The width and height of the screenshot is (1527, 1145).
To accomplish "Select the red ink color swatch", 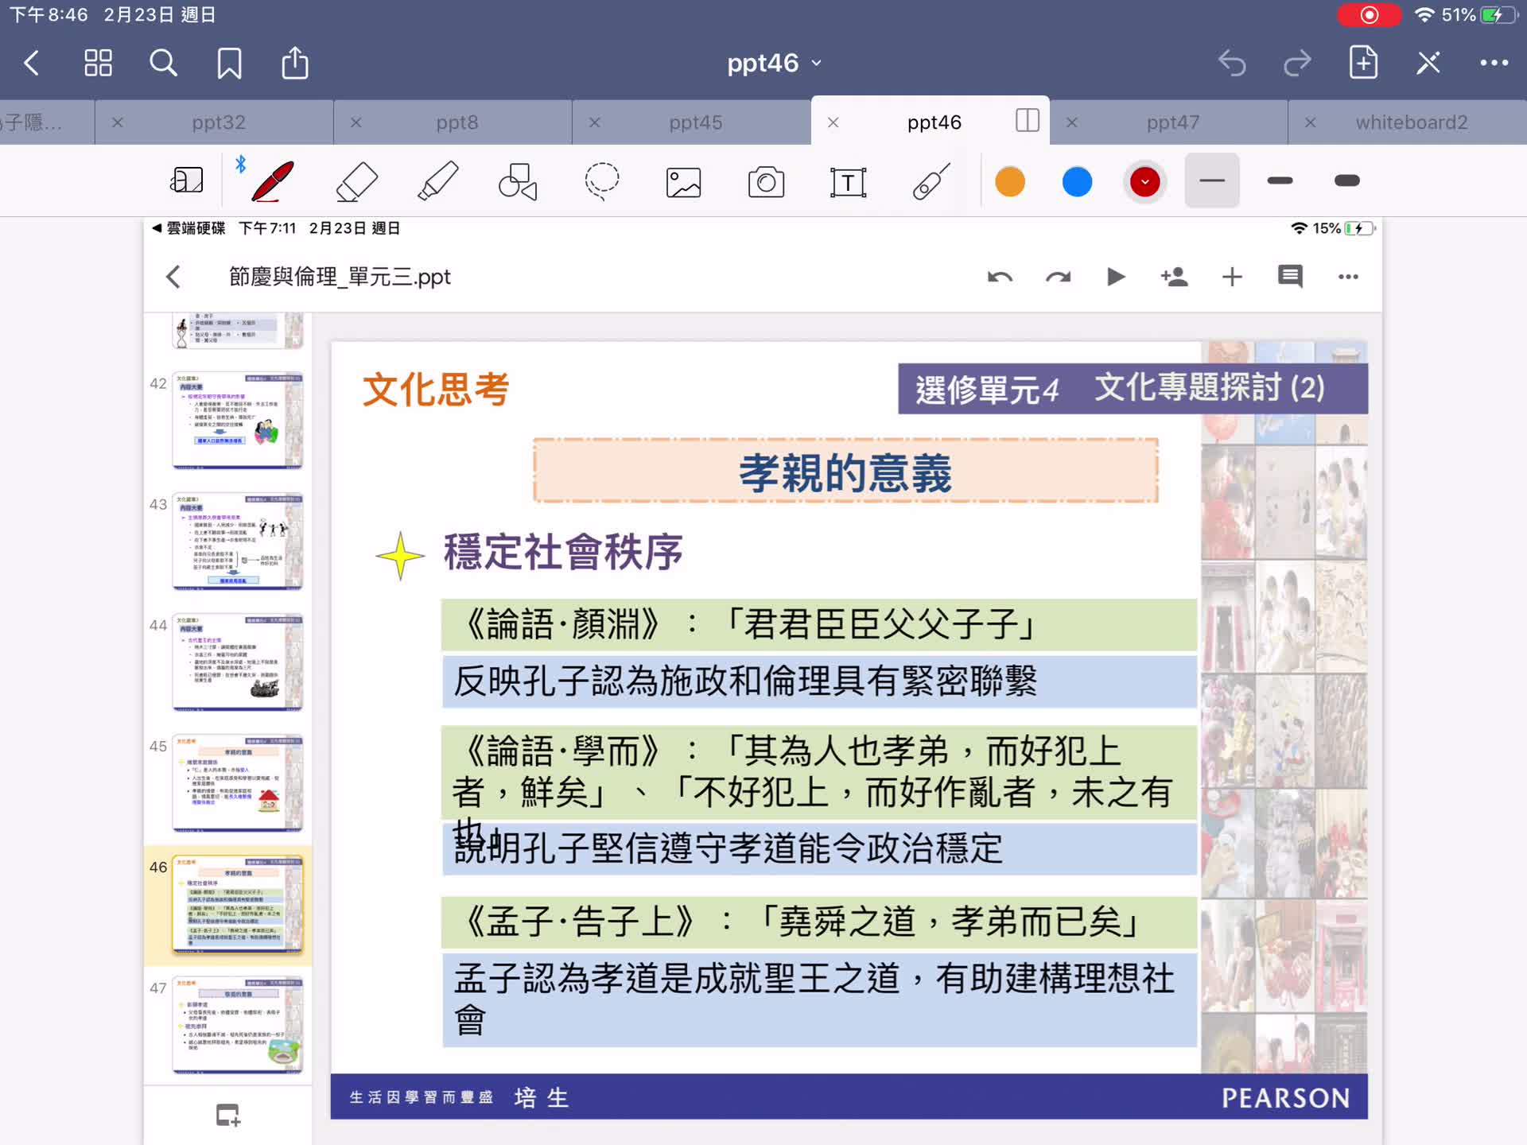I will (x=1144, y=181).
